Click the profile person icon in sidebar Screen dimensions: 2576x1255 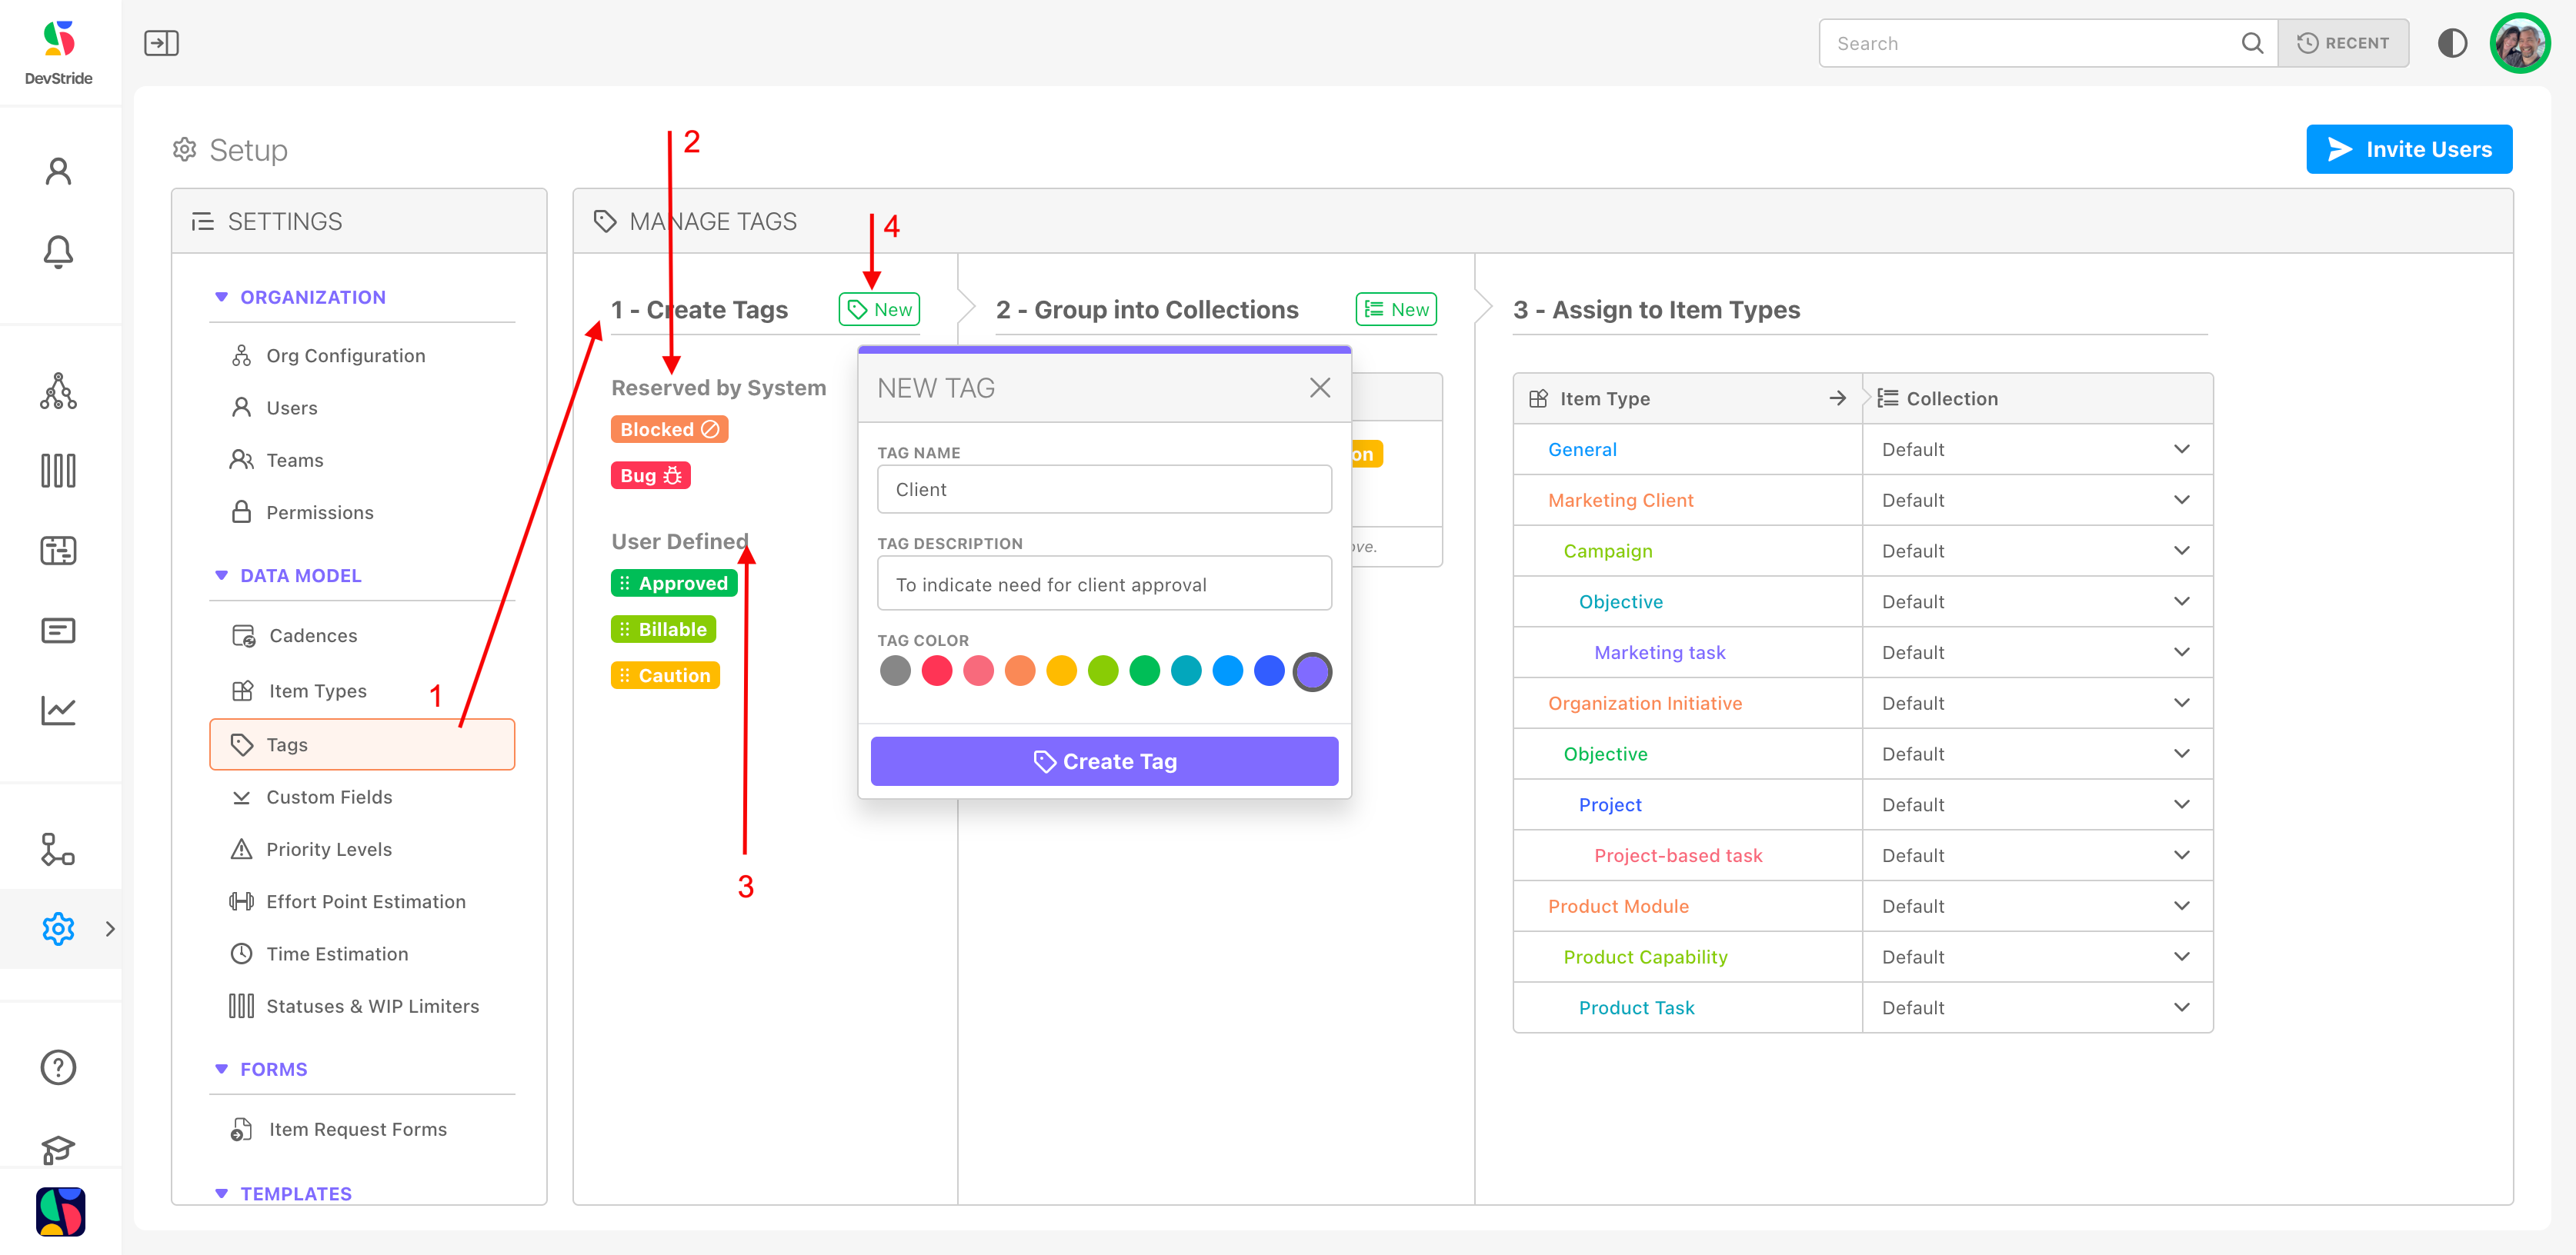pyautogui.click(x=58, y=171)
